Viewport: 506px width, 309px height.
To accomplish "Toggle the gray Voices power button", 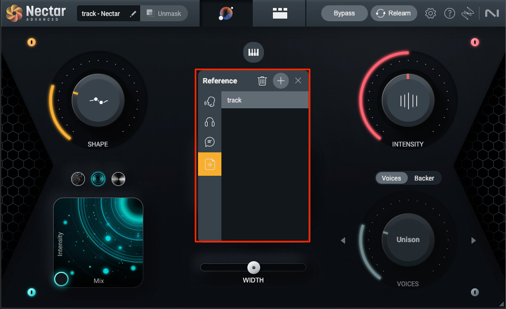I will click(475, 292).
